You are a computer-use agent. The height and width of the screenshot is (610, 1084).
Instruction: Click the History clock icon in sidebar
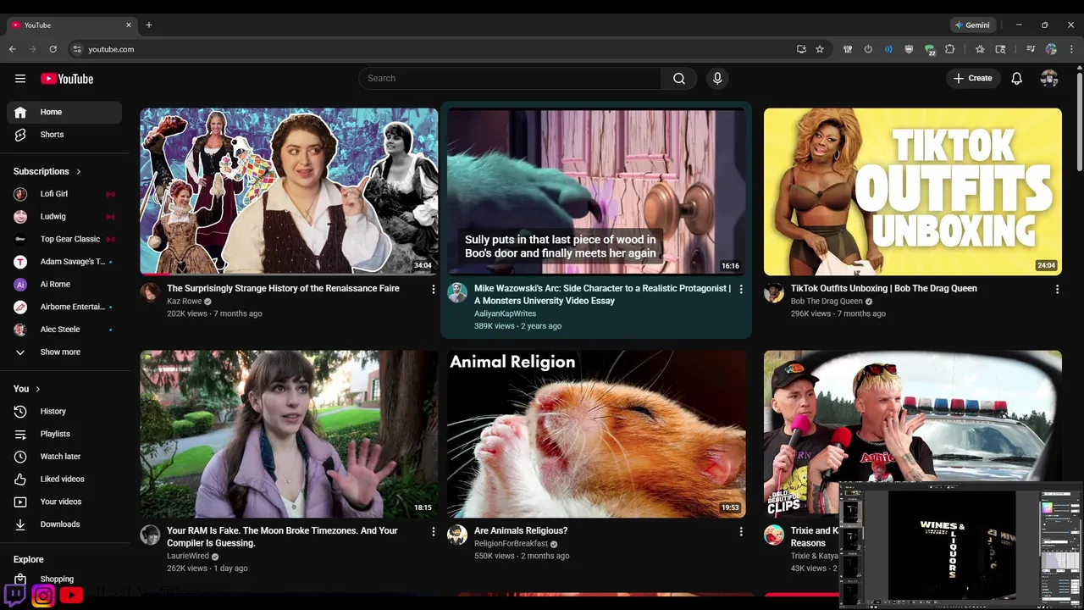20,412
